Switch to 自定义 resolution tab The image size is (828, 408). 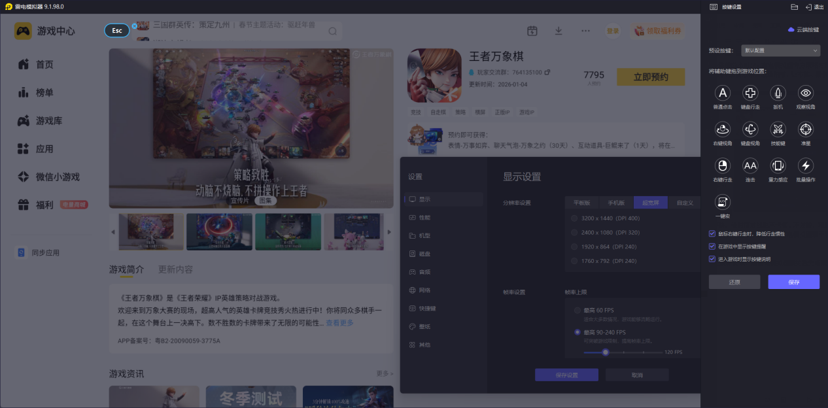[684, 203]
